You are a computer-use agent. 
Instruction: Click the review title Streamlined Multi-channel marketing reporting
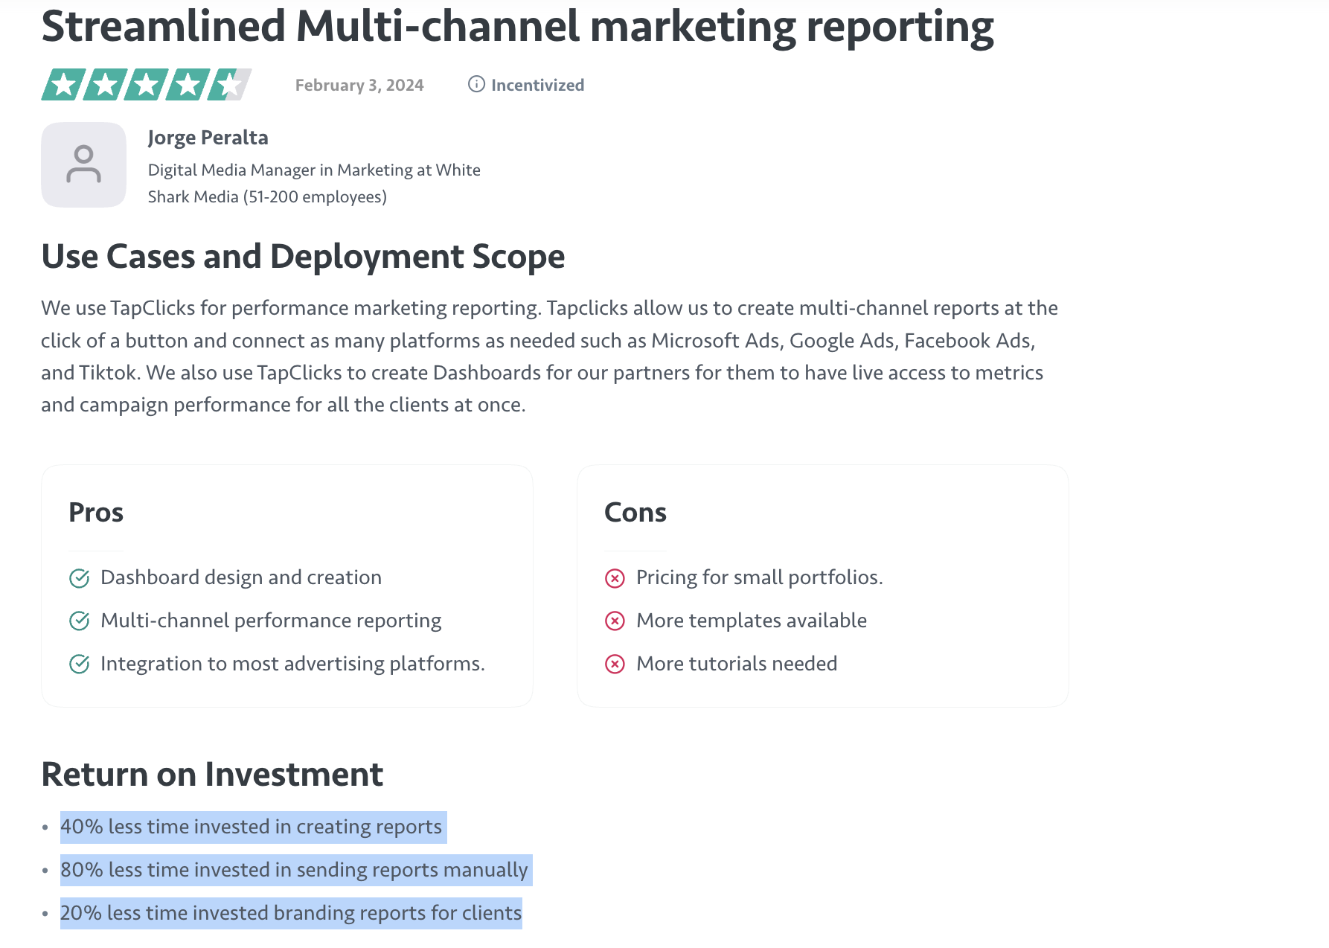click(518, 27)
